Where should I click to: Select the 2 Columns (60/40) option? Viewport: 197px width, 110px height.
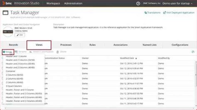point(15,79)
